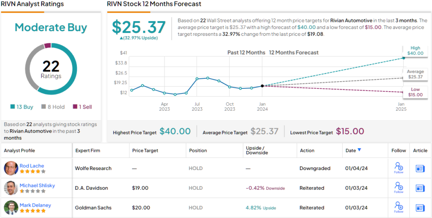Click the 1 Sell legend swatch
432x218 pixels.
[75, 107]
